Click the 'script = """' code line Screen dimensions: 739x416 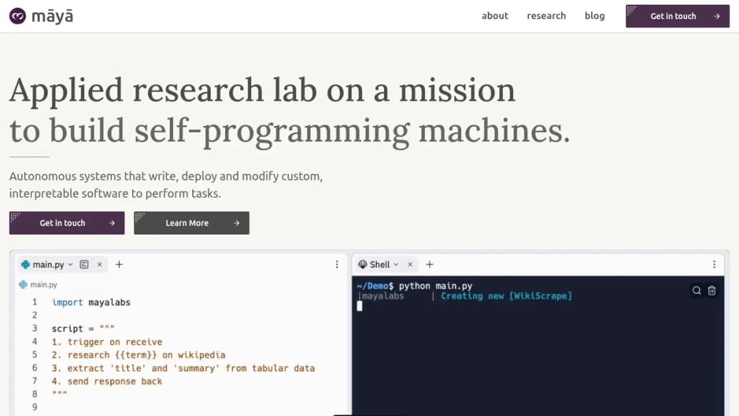[x=83, y=328]
